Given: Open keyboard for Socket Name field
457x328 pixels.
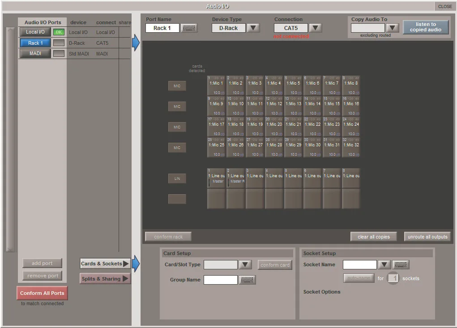Looking at the screenshot, I should click(x=401, y=264).
